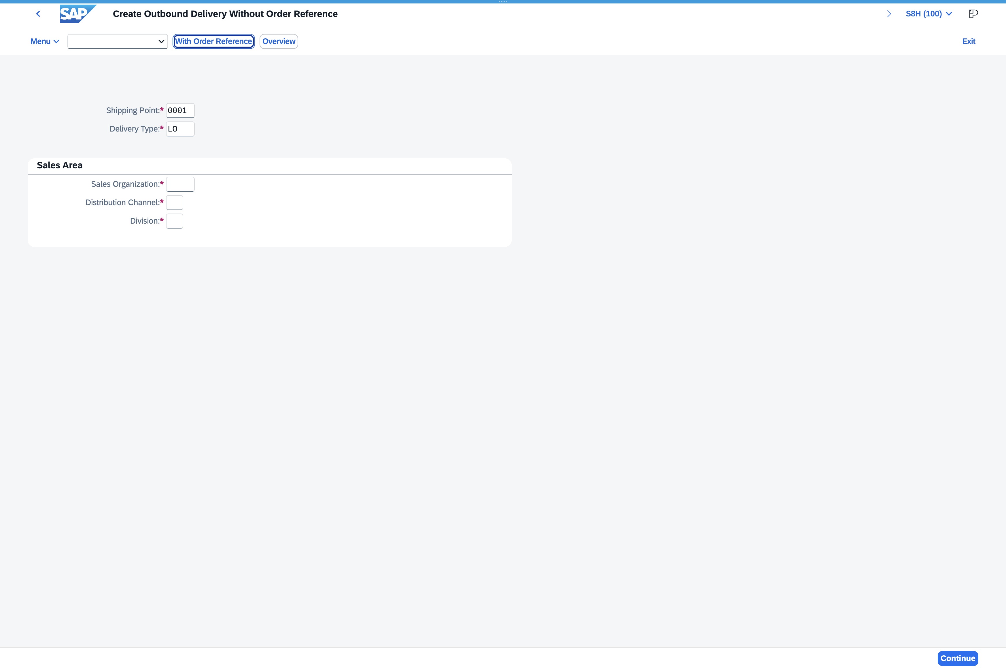Go back with the header back arrow
The height and width of the screenshot is (670, 1006).
(38, 14)
